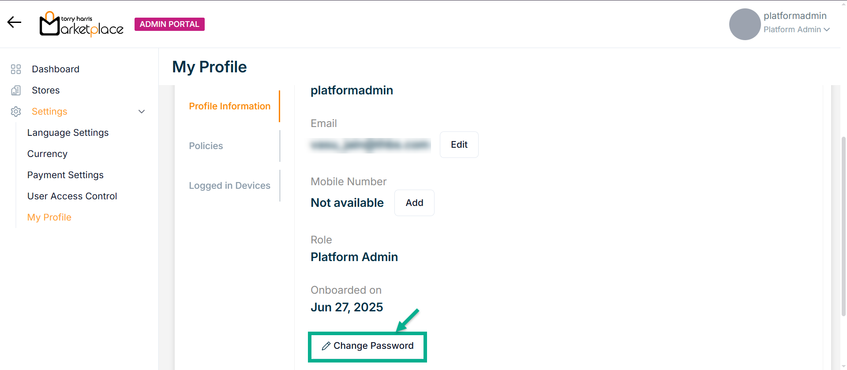This screenshot has width=847, height=370.
Task: Click the pencil icon beside Change Password
Action: pos(326,346)
